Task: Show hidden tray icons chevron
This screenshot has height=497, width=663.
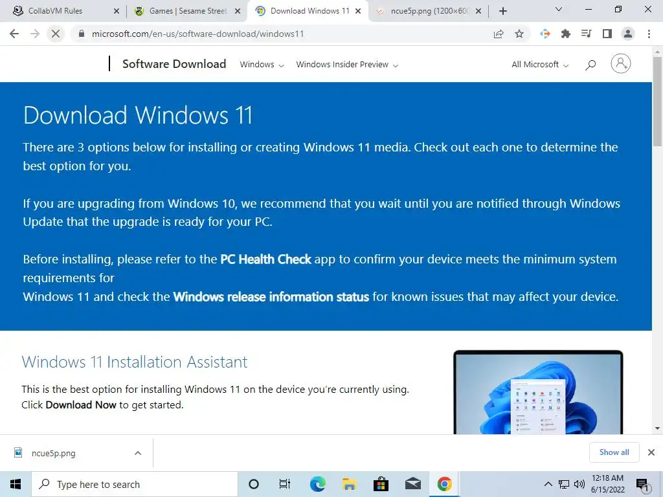Action: 548,484
